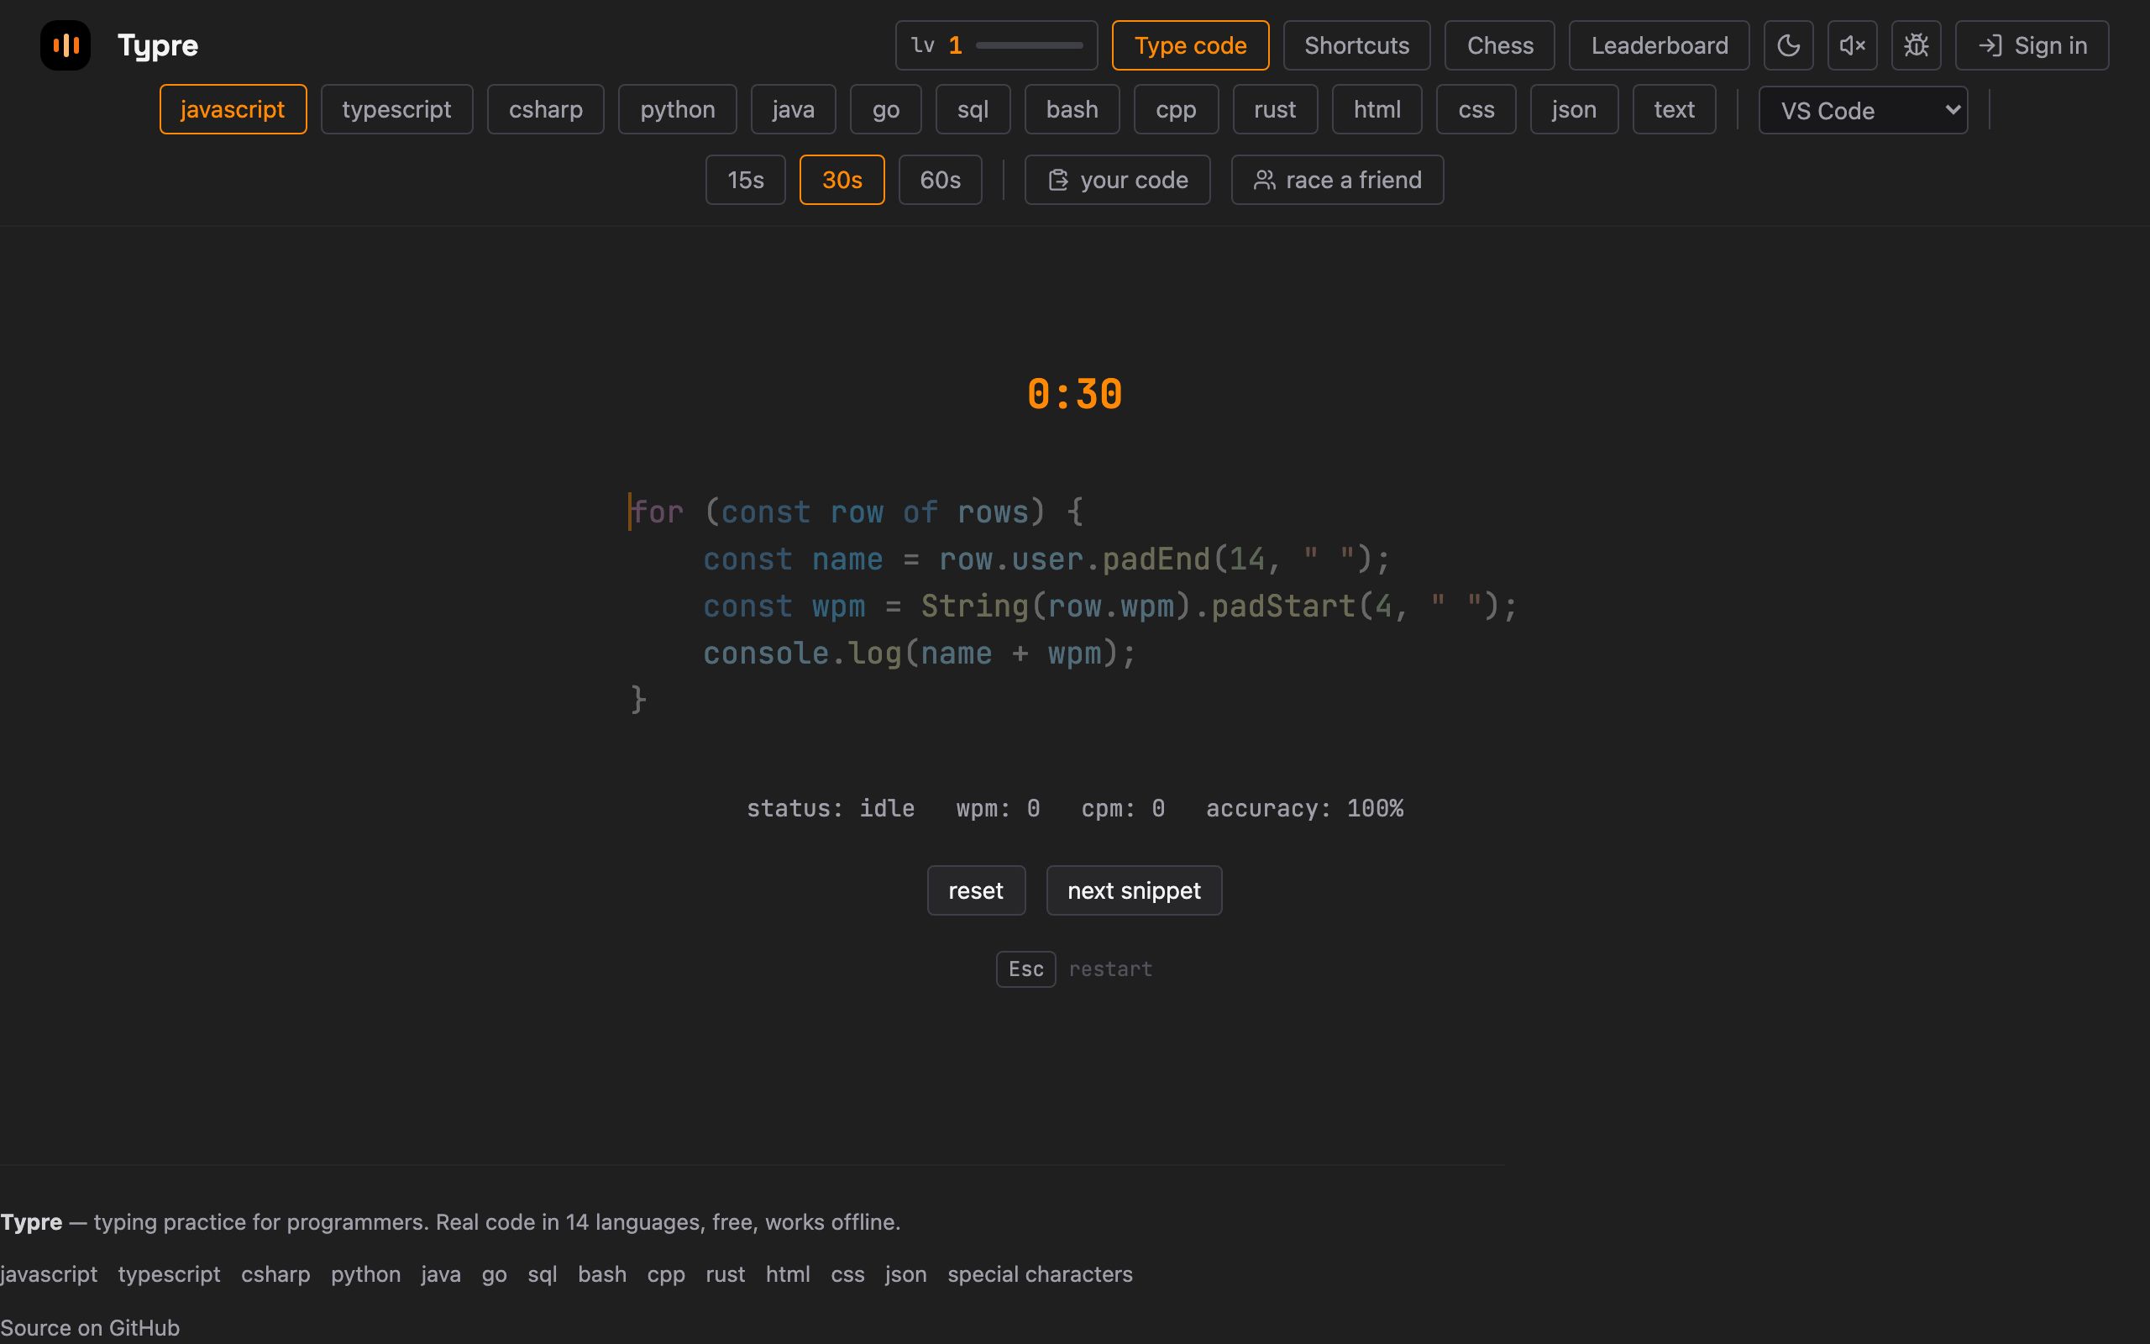Viewport: 2150px width, 1344px height.
Task: Click the Typre logo icon
Action: [66, 45]
